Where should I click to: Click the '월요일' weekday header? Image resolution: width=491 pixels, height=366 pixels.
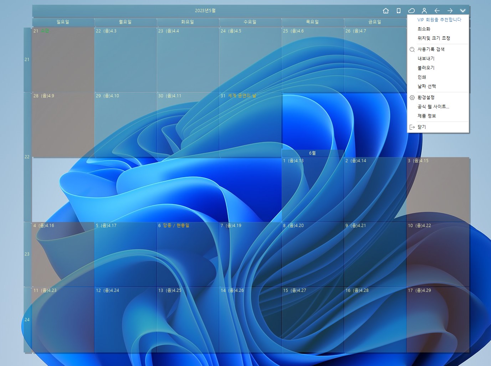click(126, 22)
